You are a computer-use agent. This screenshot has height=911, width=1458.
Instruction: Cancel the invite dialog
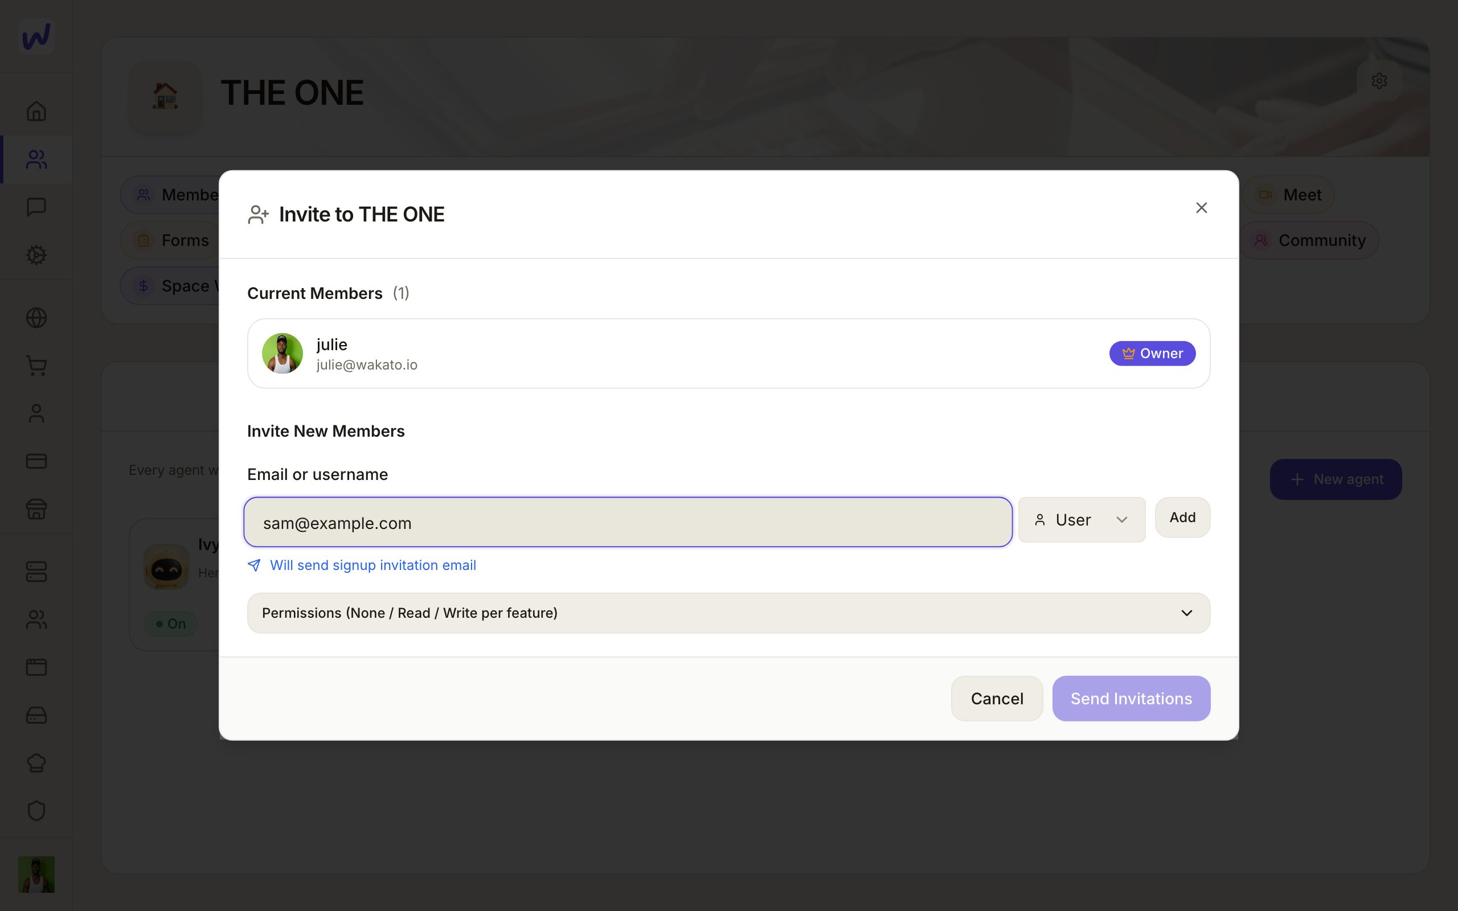(x=997, y=698)
